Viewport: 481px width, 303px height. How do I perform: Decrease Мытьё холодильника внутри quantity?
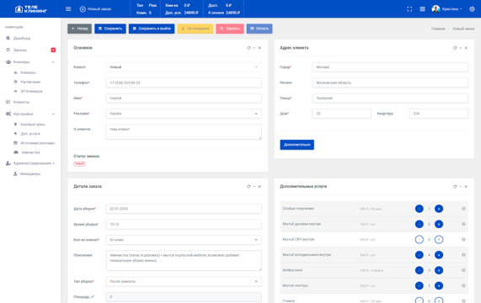419,254
